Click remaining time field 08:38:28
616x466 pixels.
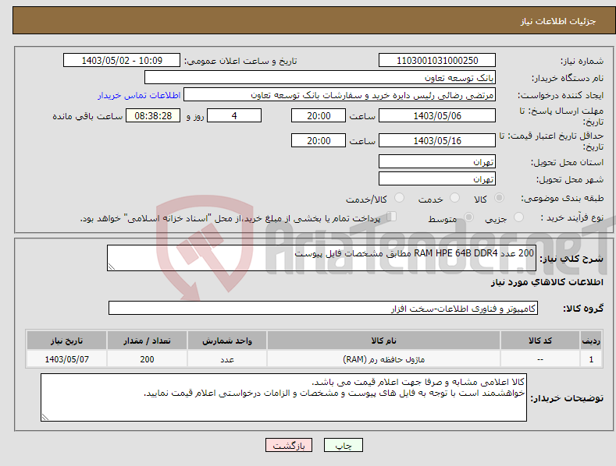click(x=153, y=115)
